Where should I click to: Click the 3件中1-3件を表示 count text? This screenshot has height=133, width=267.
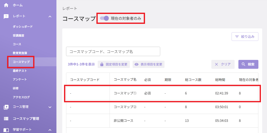click(x=81, y=64)
